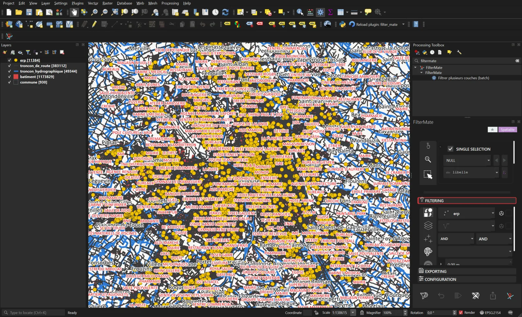Click the identify pointer hand icon in FilterMate
This screenshot has height=317, width=522.
click(x=428, y=146)
